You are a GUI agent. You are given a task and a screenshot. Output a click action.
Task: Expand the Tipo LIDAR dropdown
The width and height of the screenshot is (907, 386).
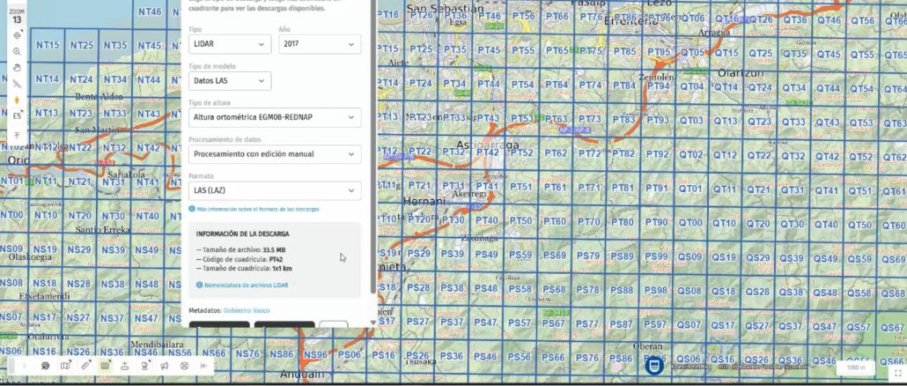tap(229, 44)
